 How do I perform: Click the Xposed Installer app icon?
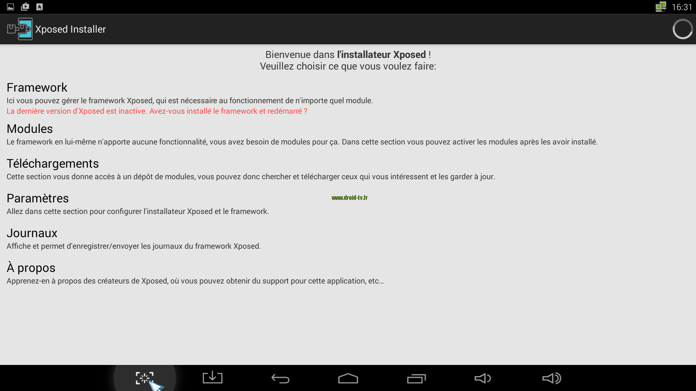20,29
